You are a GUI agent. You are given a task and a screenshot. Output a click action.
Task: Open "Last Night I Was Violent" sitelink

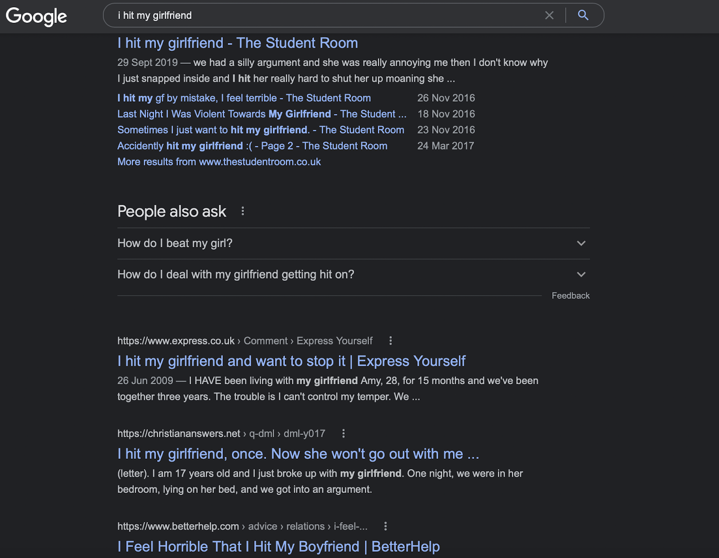click(262, 114)
